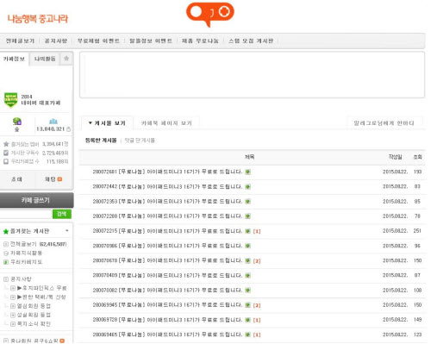The image size is (431, 344).
Task: Click the 나눔행복 중고나라 cafe title
Action: [x=38, y=19]
